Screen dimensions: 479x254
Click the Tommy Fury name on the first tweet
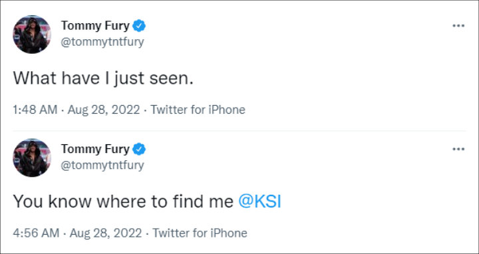(95, 26)
